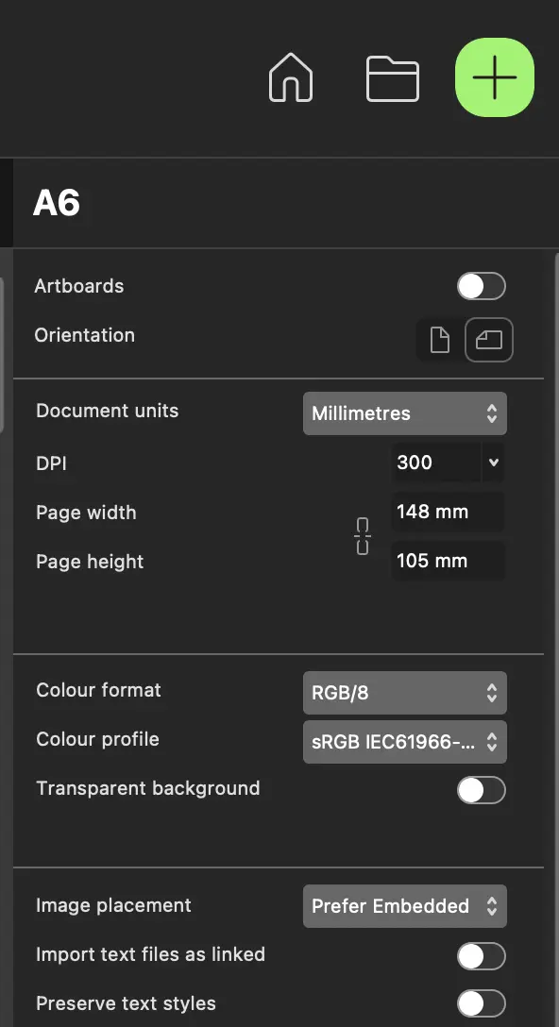Screen dimensions: 559x1027
Task: Click the Page width 148 mm field
Action: [x=449, y=512]
